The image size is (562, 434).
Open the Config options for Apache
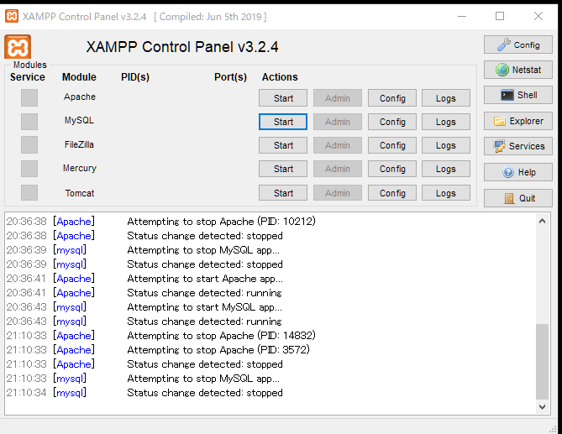[x=392, y=98]
